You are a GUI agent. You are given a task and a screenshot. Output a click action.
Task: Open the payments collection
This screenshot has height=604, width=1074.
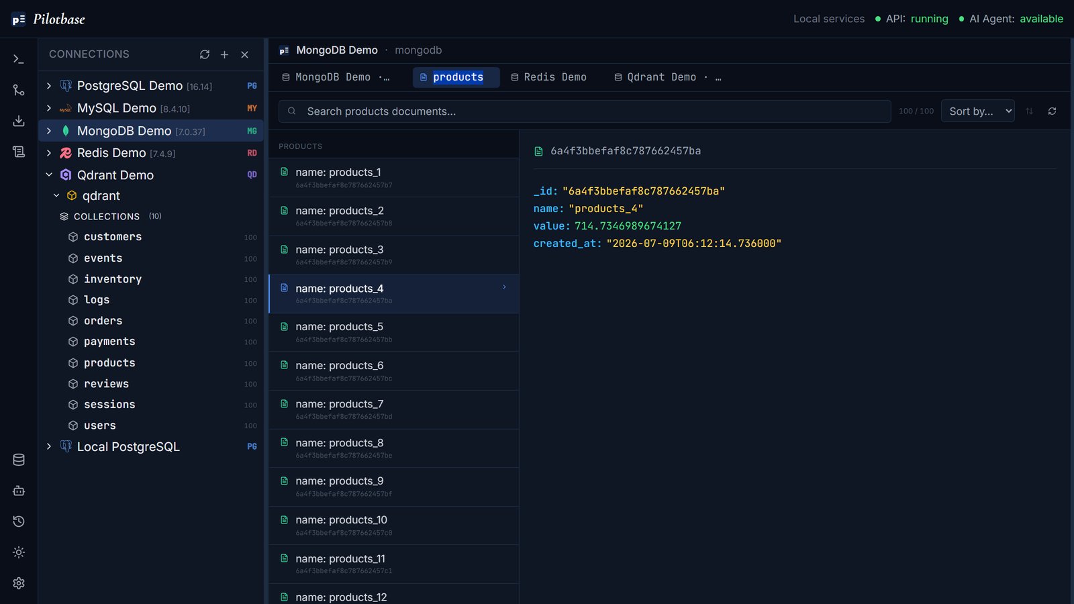[x=109, y=342]
